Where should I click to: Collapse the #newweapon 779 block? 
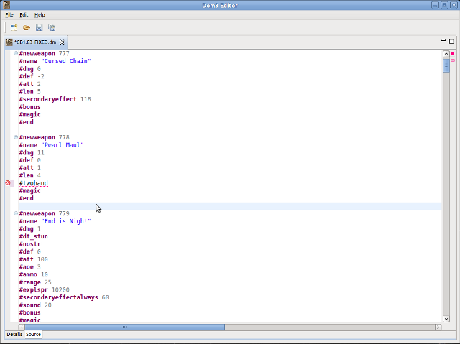point(16,213)
